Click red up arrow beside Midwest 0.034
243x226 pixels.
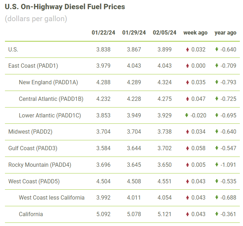click(187, 132)
